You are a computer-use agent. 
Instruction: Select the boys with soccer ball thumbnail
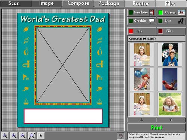click(x=170, y=55)
